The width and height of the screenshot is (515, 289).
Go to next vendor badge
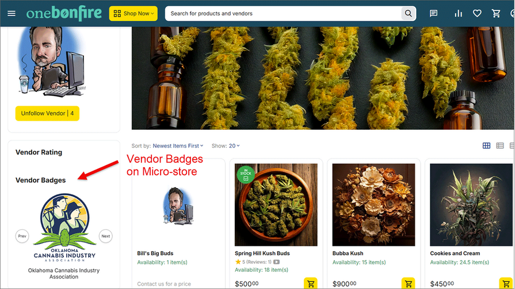pyautogui.click(x=105, y=236)
